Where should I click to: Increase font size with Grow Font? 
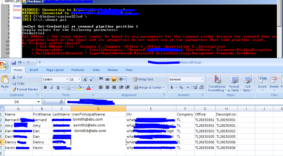85,79
